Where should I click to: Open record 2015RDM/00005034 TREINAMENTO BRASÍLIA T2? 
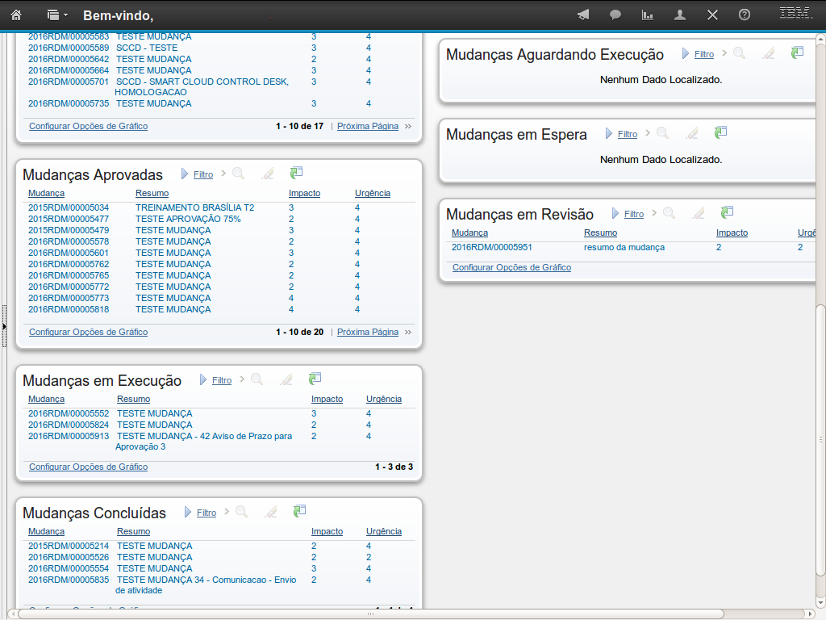[x=69, y=207]
